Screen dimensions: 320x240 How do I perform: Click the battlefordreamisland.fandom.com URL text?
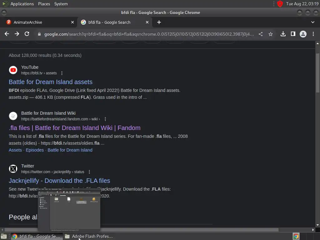(x=61, y=119)
